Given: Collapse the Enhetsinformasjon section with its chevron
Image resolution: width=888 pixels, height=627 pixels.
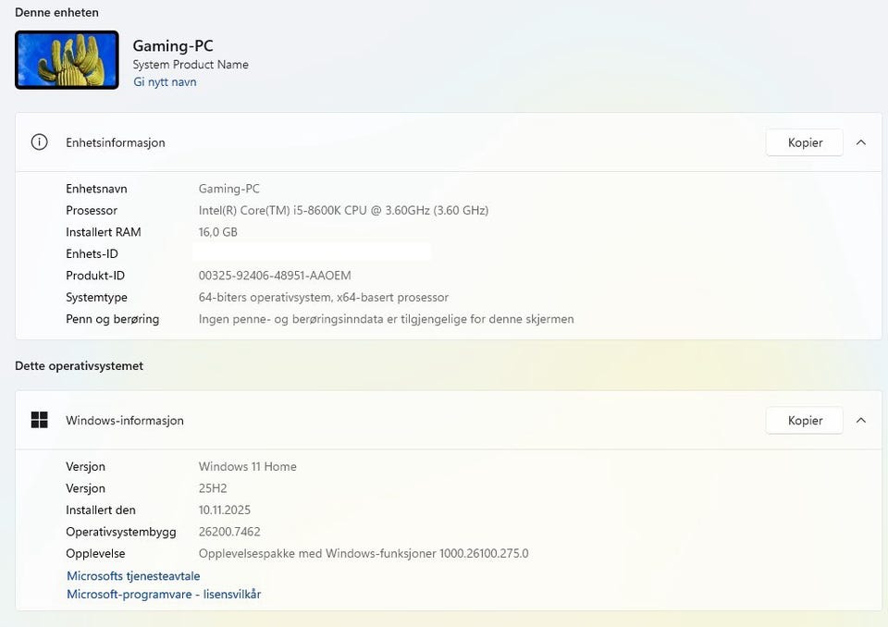Looking at the screenshot, I should pyautogui.click(x=861, y=142).
